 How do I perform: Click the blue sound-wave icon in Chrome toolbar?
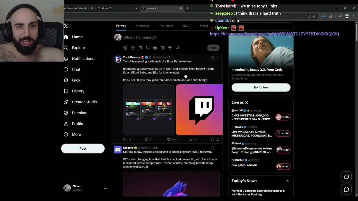click(x=323, y=16)
